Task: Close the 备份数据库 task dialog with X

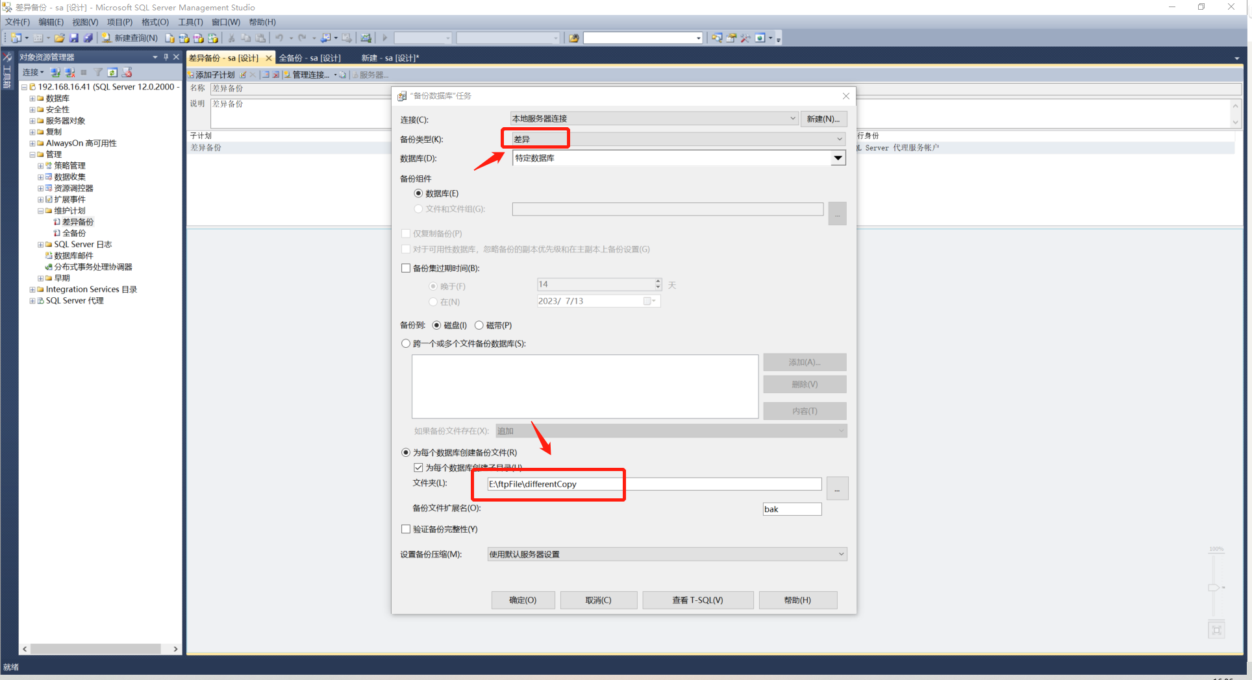Action: pos(845,96)
